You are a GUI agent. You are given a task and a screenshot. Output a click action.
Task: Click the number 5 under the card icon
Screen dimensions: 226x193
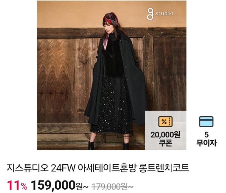(207, 135)
